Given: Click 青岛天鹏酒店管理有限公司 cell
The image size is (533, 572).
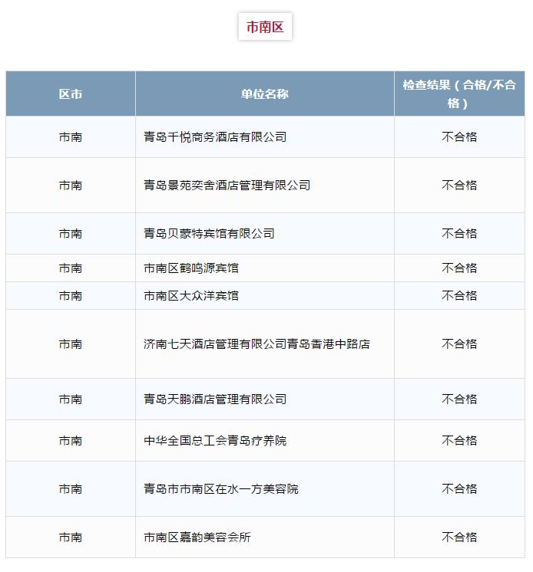Looking at the screenshot, I should click(265, 399).
